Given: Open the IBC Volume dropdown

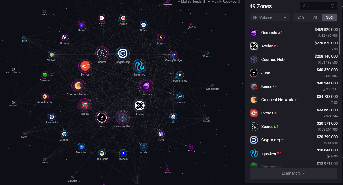Looking at the screenshot, I should [x=270, y=17].
